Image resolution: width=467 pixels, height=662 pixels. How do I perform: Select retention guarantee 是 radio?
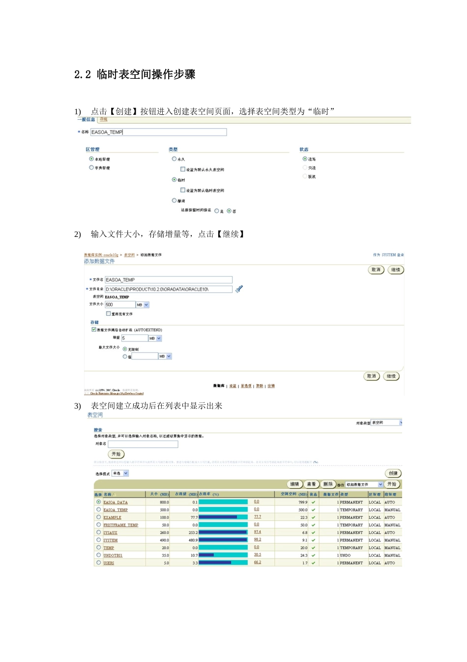(217, 211)
